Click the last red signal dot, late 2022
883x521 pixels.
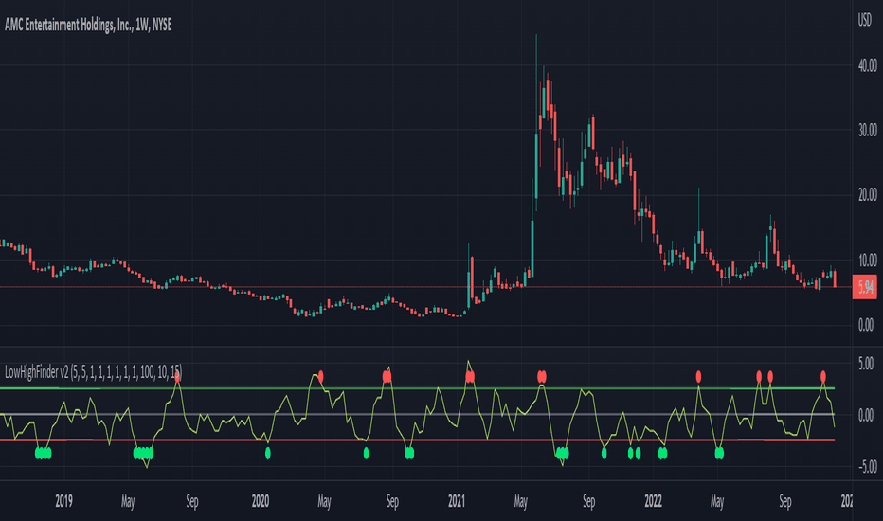point(823,376)
